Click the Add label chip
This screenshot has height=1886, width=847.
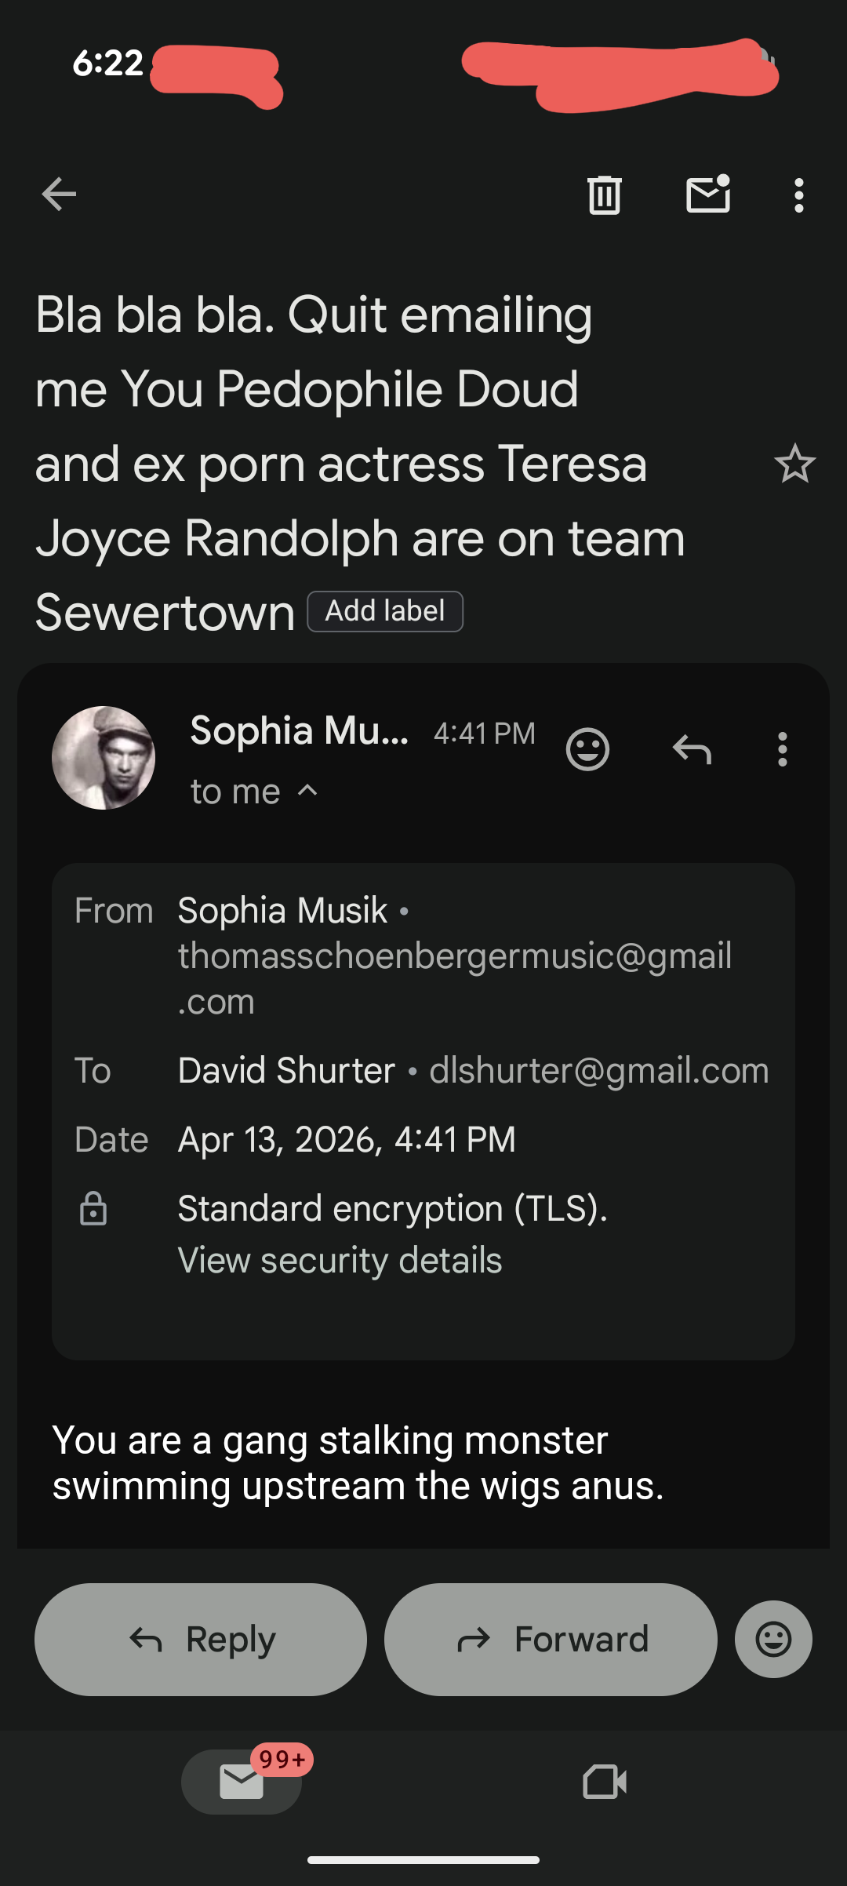pyautogui.click(x=385, y=611)
